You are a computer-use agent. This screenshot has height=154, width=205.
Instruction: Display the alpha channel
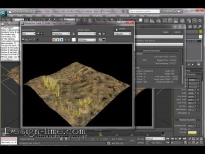coord(65,40)
